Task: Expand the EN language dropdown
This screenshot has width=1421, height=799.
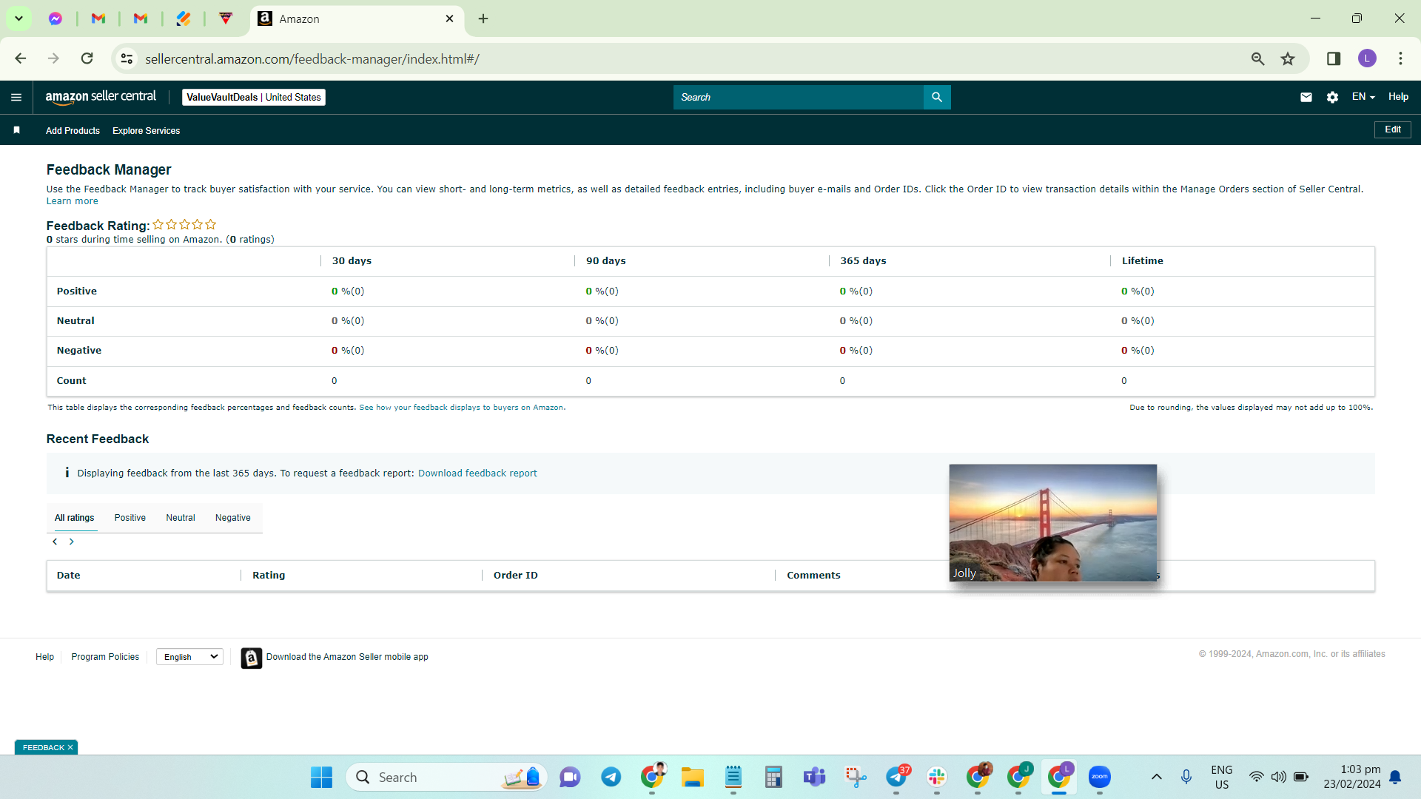Action: 1363,97
